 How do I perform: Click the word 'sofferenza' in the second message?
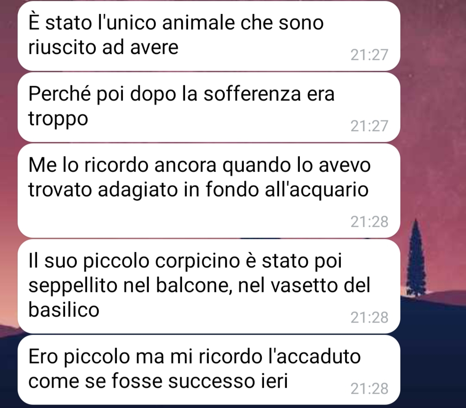[x=252, y=94]
